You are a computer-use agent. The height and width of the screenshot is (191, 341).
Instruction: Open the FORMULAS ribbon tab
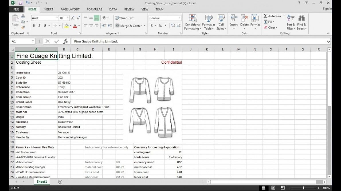pos(94,9)
